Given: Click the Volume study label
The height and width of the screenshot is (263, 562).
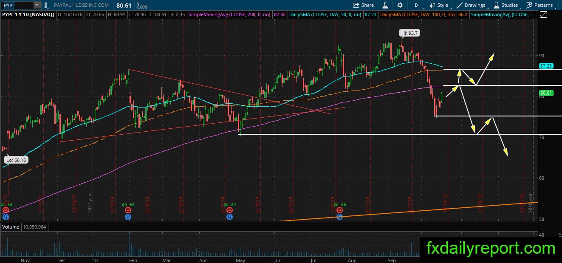Looking at the screenshot, I should [11, 227].
